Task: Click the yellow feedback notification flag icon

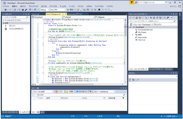Action: (x=132, y=2)
